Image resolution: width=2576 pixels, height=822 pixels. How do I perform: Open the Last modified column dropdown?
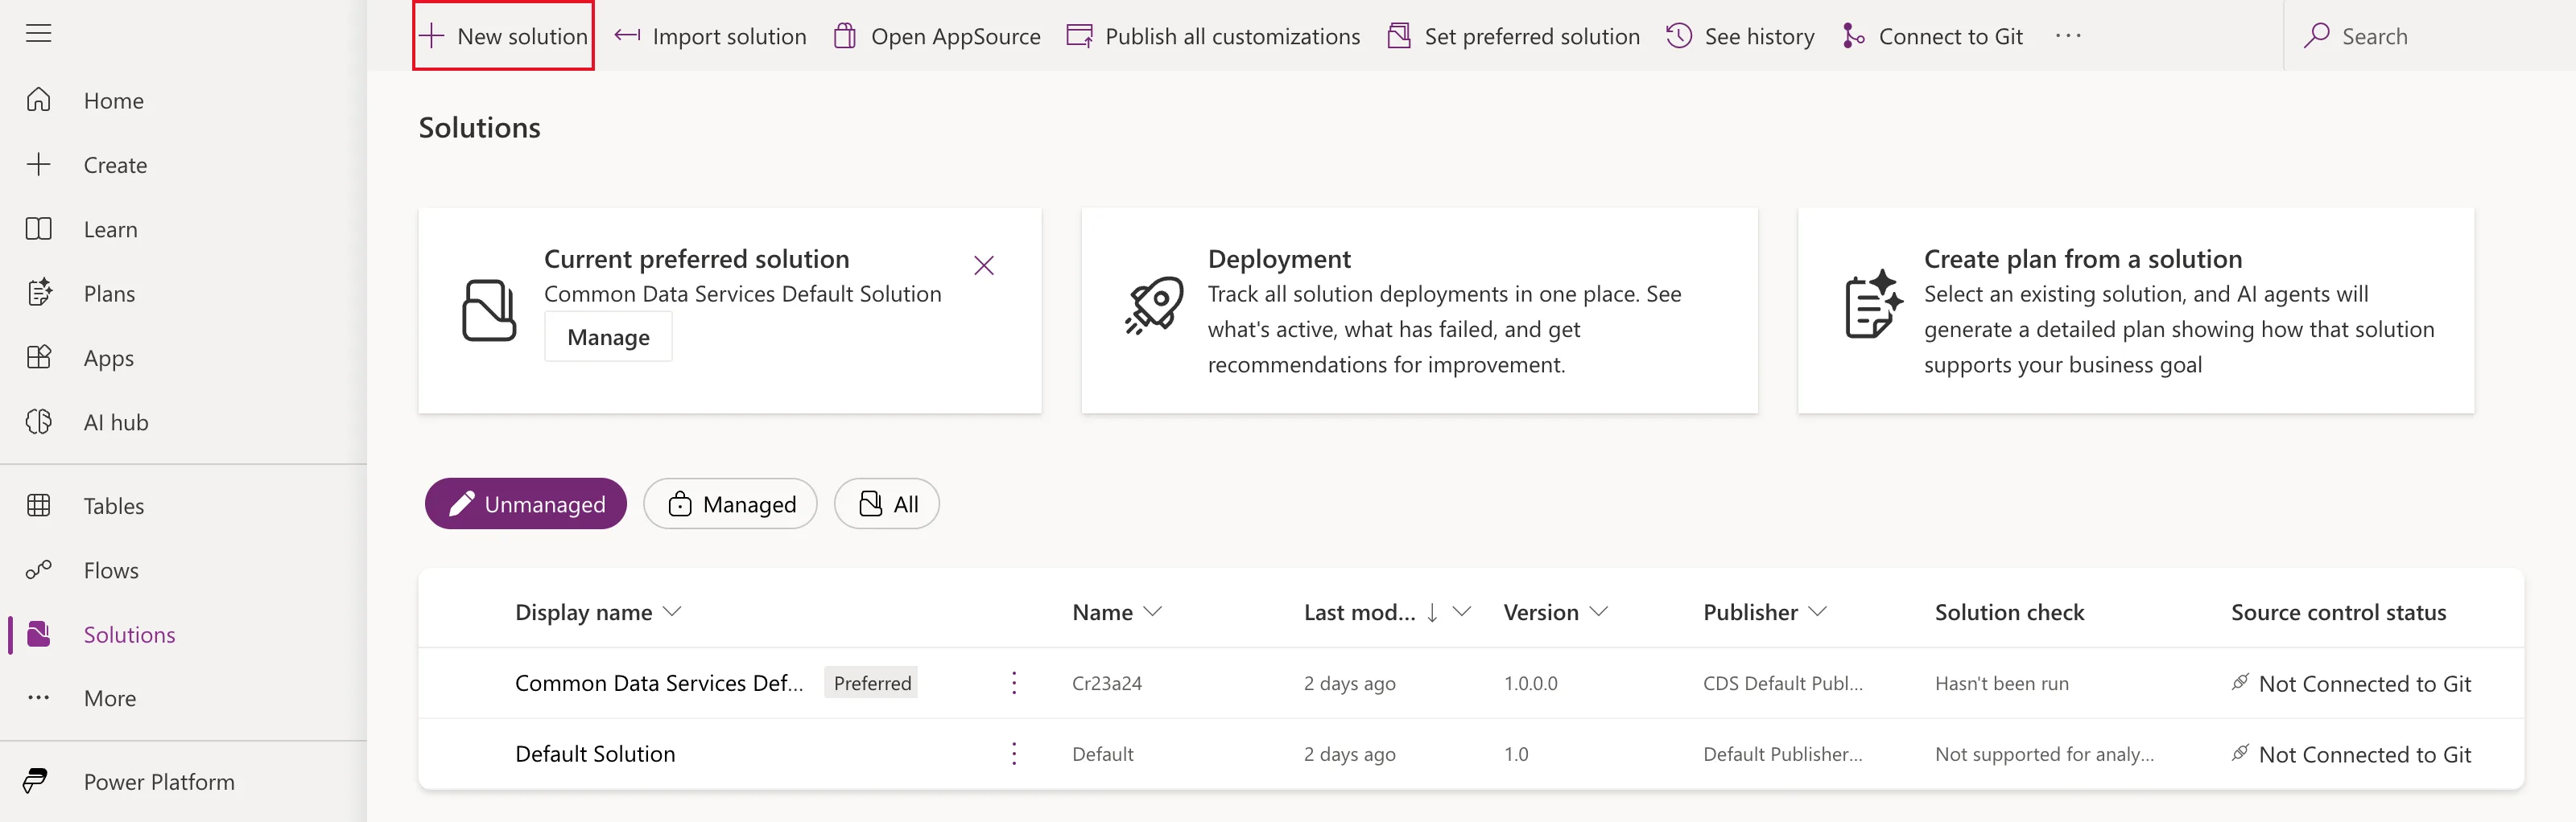pos(1461,611)
